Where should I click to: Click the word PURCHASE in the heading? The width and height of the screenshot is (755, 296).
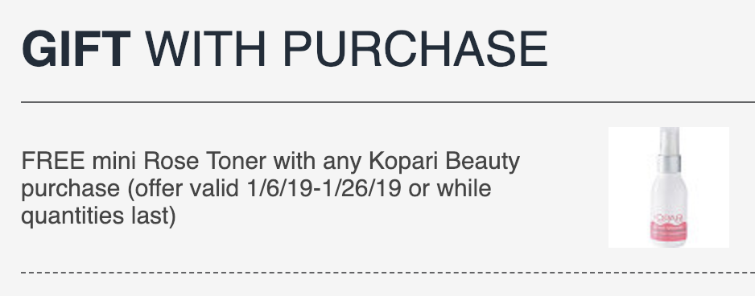click(415, 48)
